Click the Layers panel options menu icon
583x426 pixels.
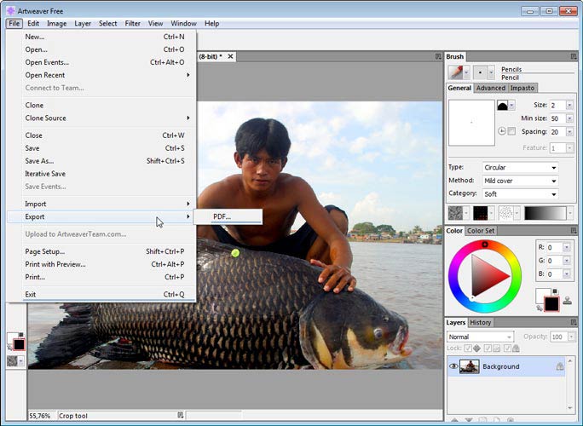[x=574, y=323]
